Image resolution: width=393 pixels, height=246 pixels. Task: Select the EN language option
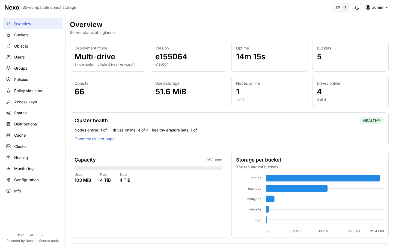[x=338, y=7]
